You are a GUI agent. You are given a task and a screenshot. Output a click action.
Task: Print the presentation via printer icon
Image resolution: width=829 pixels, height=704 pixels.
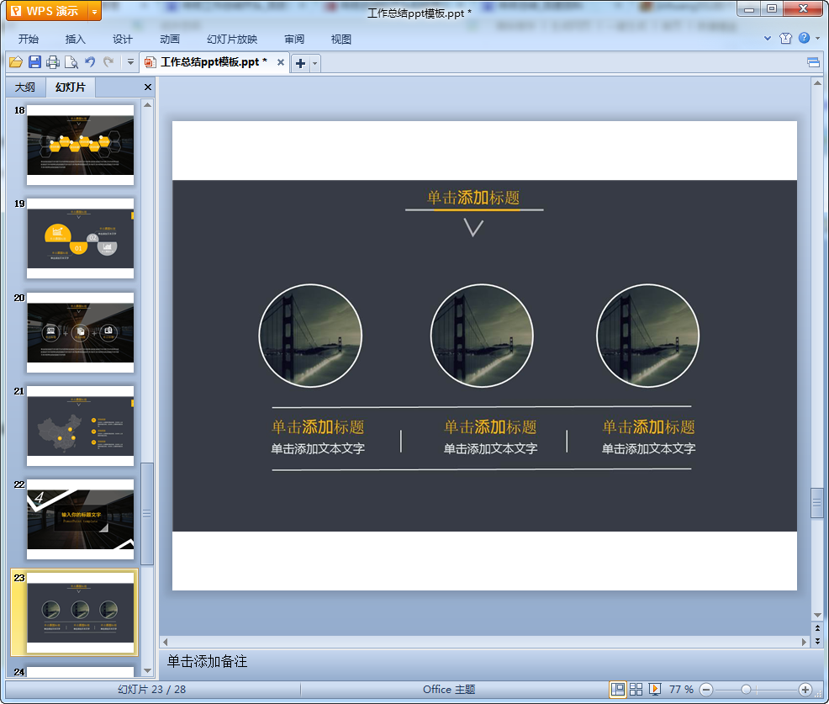coord(53,62)
